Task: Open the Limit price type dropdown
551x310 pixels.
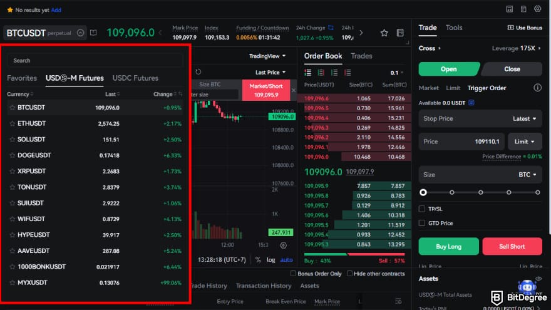Action: click(524, 142)
